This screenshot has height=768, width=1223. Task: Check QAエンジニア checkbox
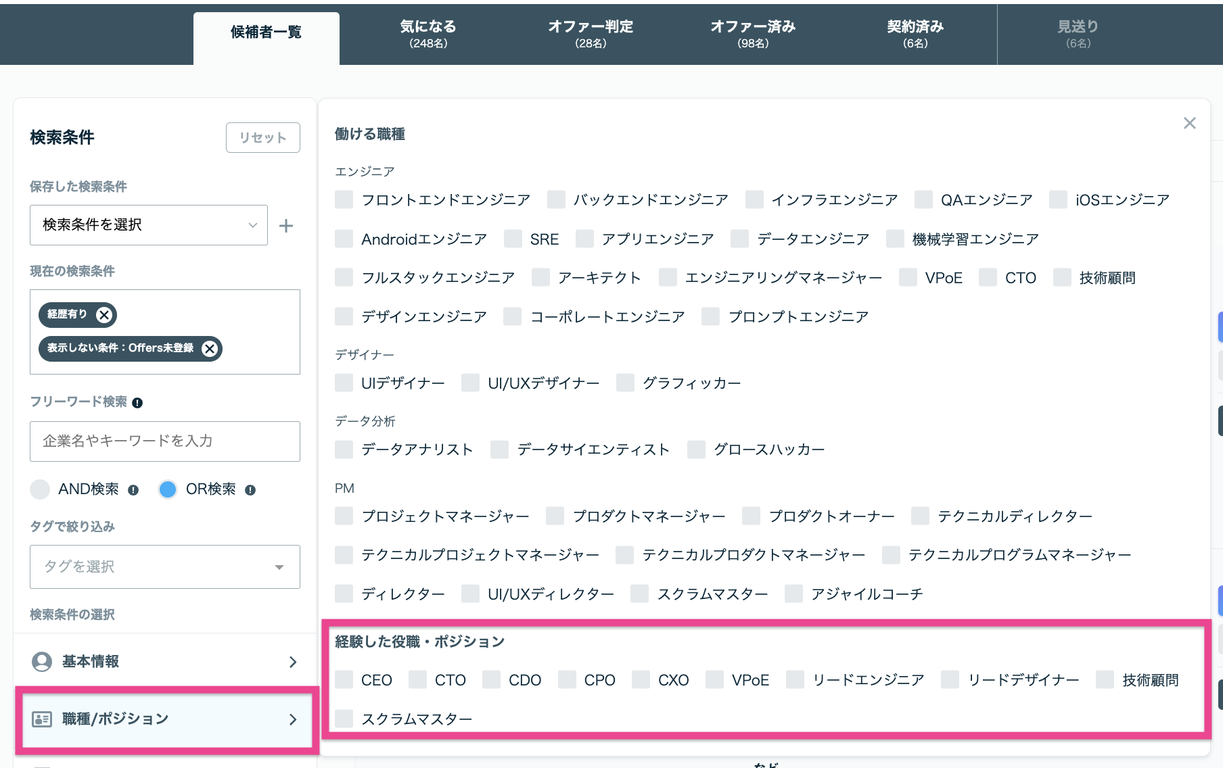tap(924, 199)
